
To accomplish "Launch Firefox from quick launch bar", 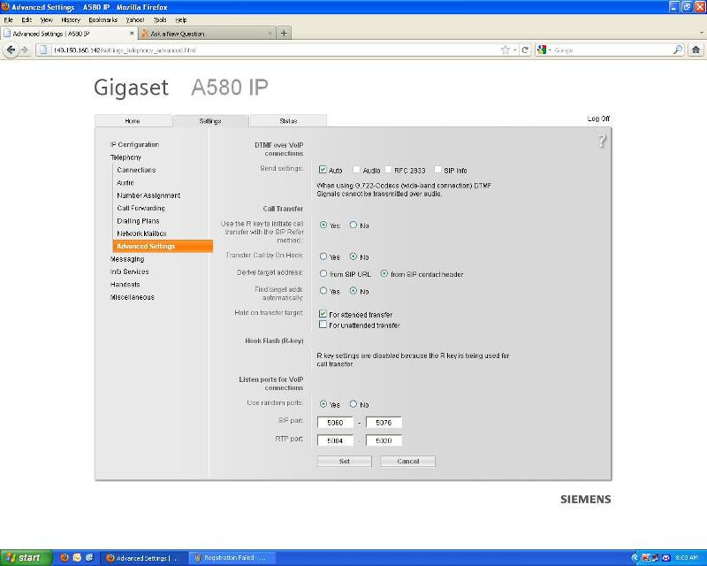I will tap(65, 558).
